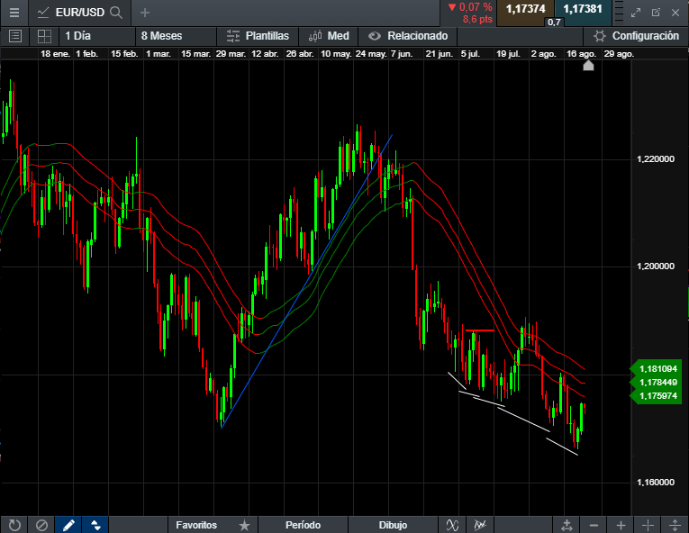This screenshot has width=689, height=533.
Task: Zoom out with the minus button
Action: click(594, 525)
